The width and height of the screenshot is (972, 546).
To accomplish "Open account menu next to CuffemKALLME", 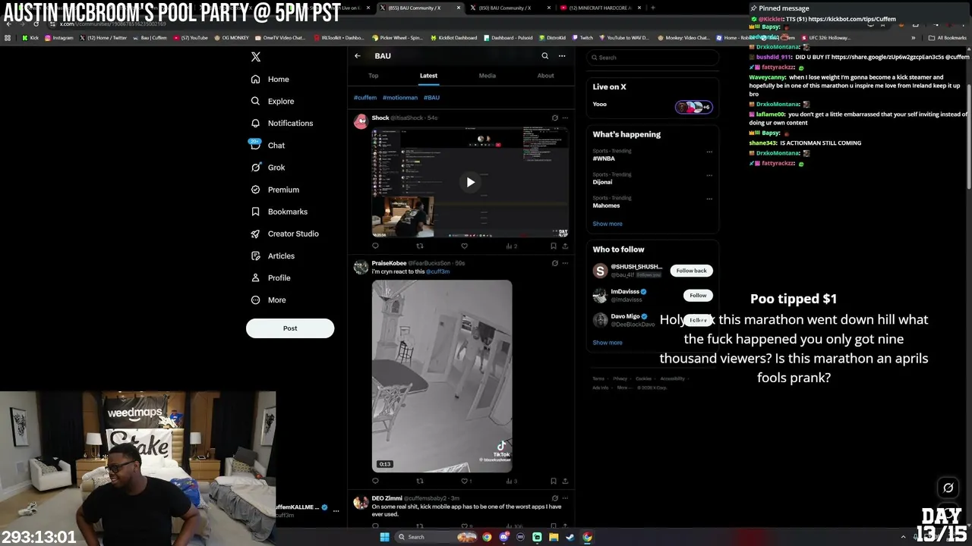I will [x=336, y=511].
